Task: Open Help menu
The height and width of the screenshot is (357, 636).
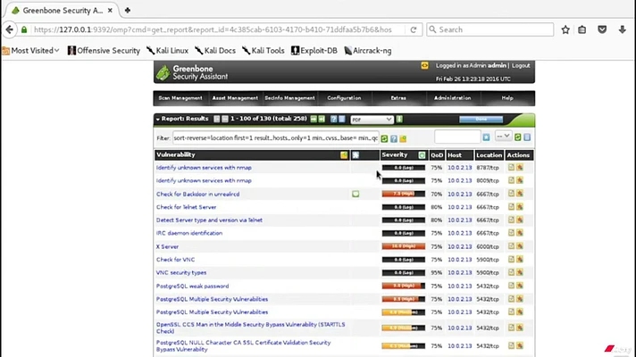Action: (x=507, y=98)
